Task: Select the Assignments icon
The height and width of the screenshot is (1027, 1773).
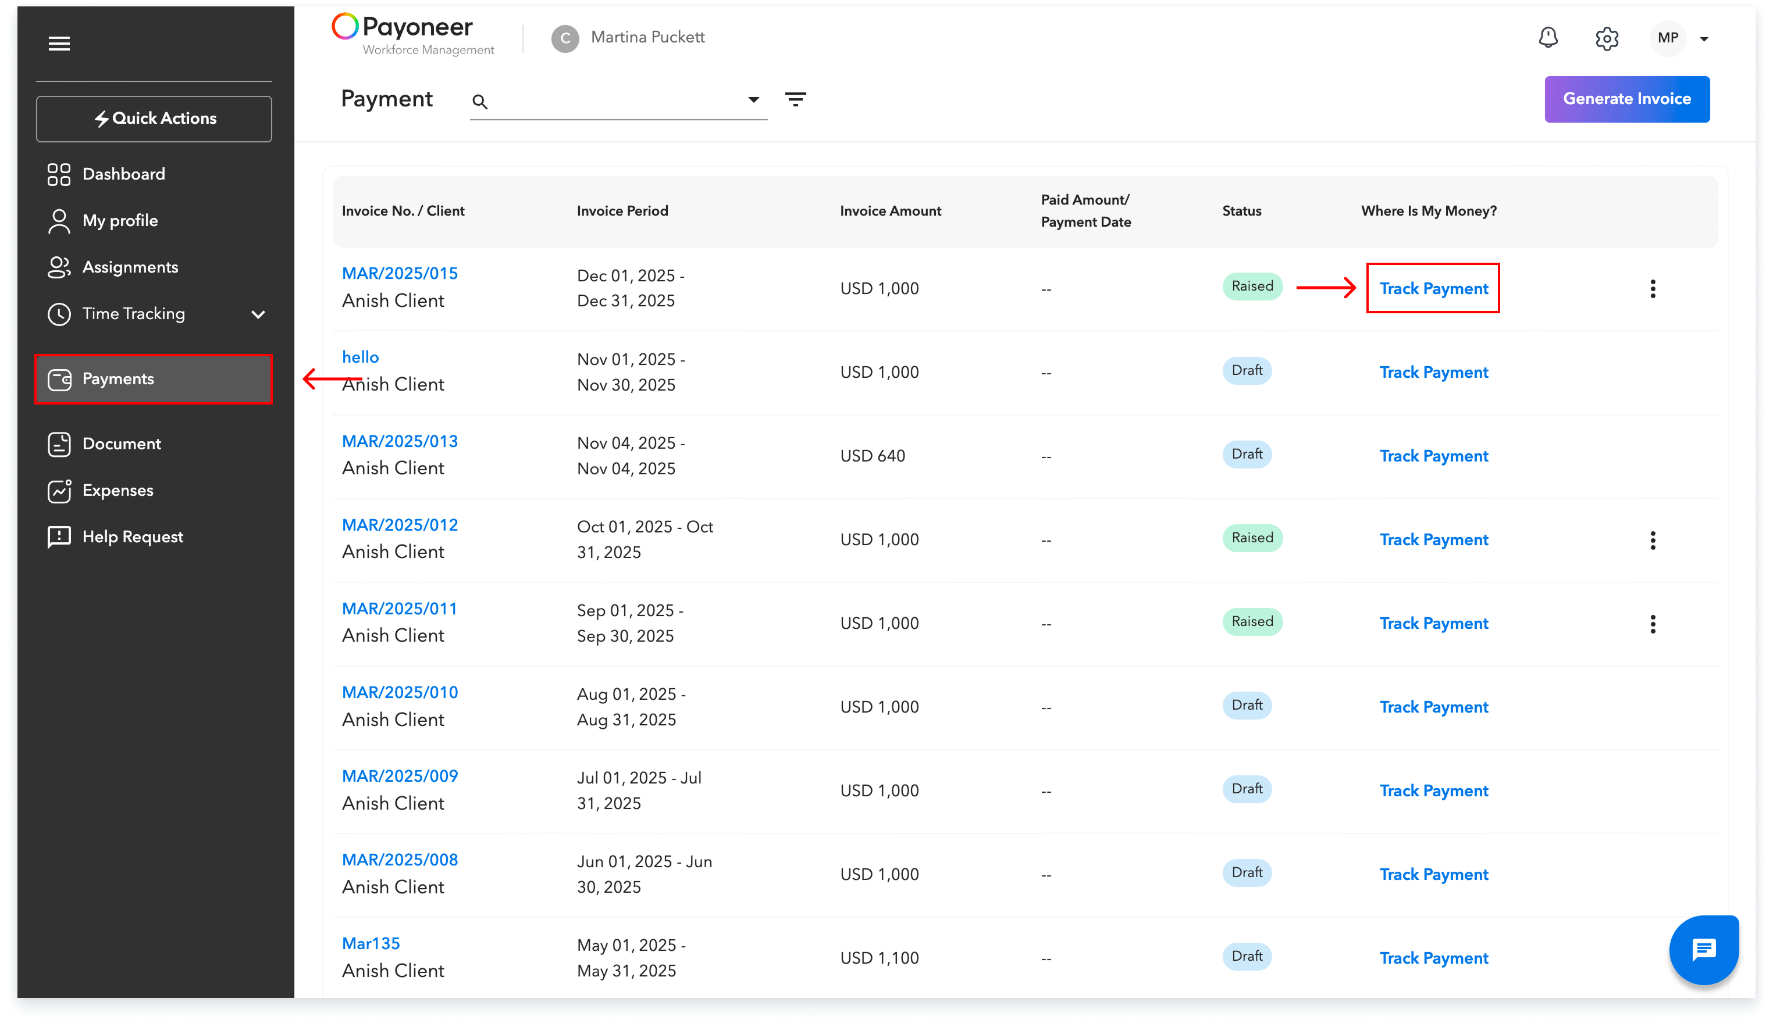Action: [x=59, y=267]
